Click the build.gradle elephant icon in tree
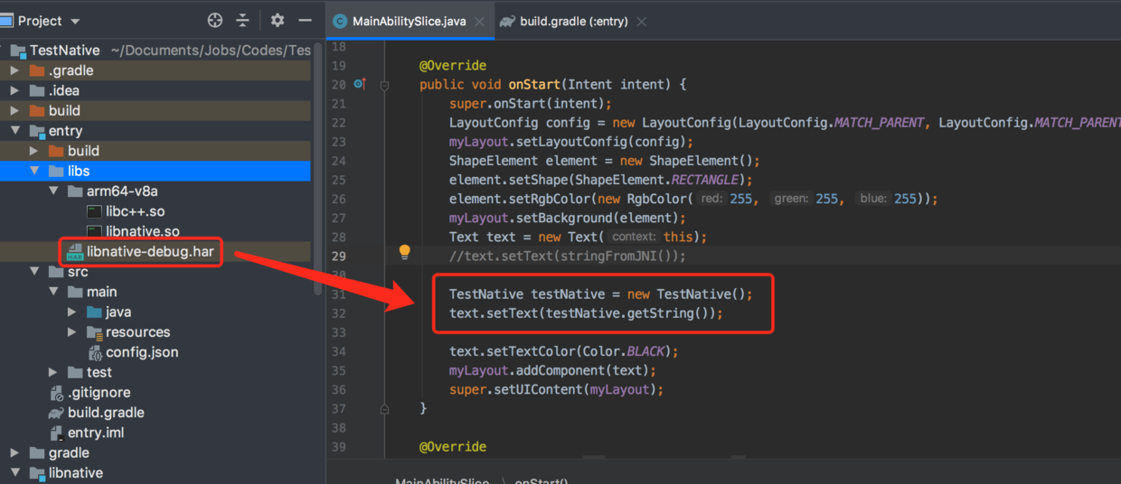1121x484 pixels. click(x=56, y=413)
